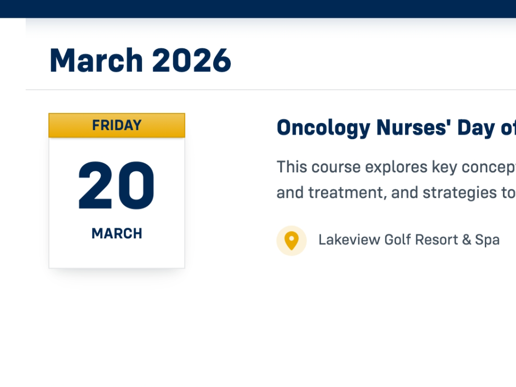This screenshot has width=516, height=387.
Task: Click the MARCH label under the date number
Action: 117,233
